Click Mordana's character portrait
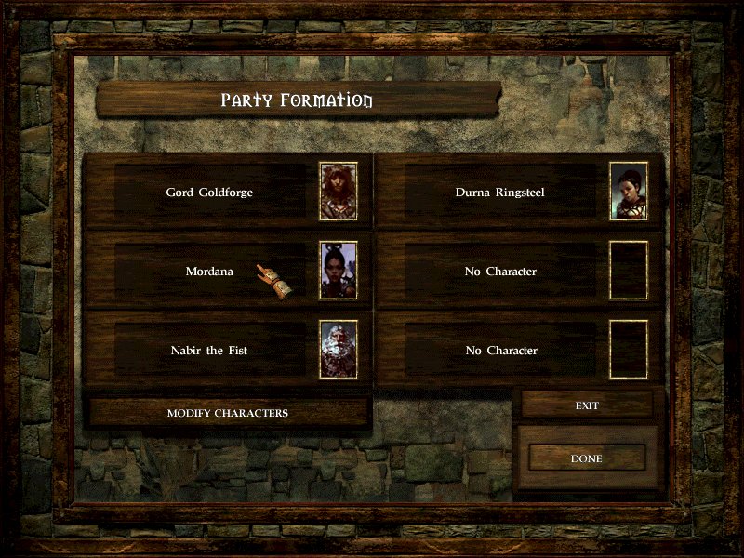744x558 pixels. [x=339, y=271]
